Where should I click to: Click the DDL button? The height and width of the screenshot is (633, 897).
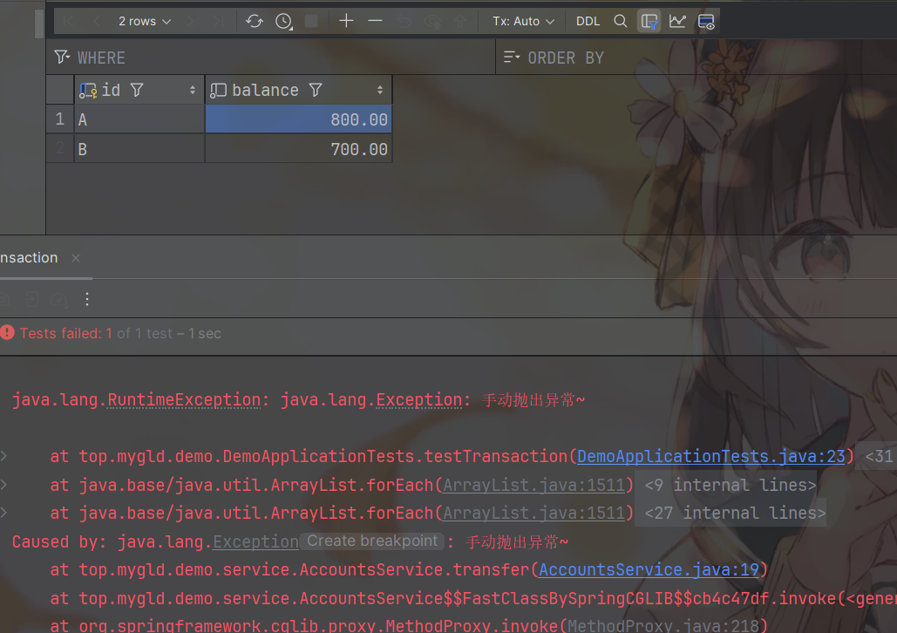[x=588, y=21]
